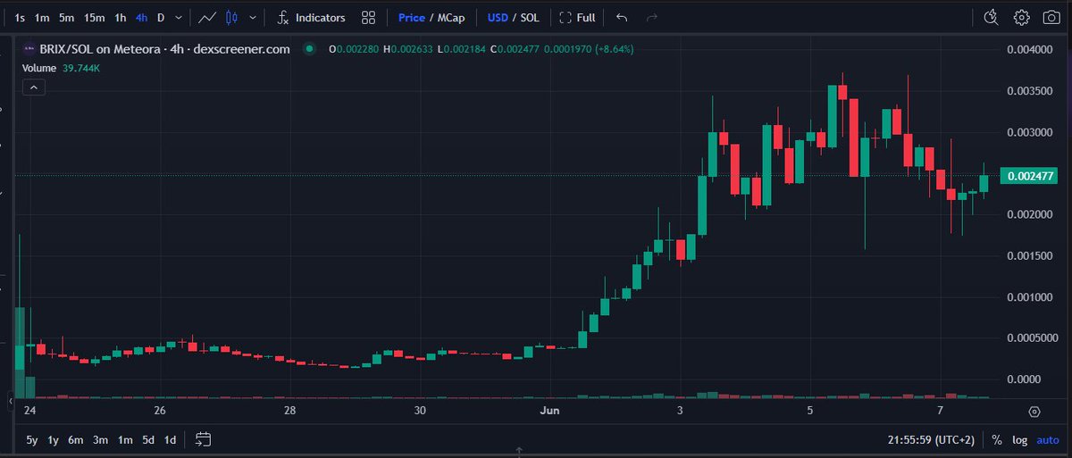
Task: Click the undo arrow
Action: click(623, 18)
